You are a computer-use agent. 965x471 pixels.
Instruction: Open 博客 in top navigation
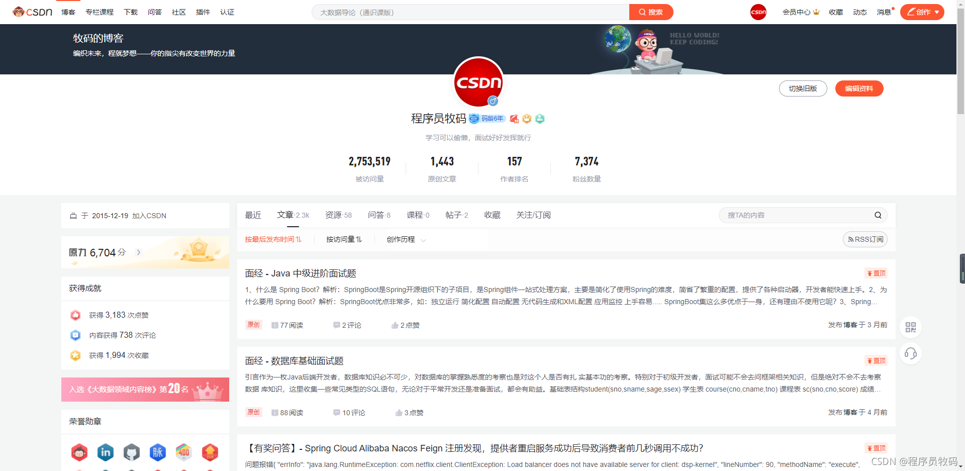tap(68, 12)
